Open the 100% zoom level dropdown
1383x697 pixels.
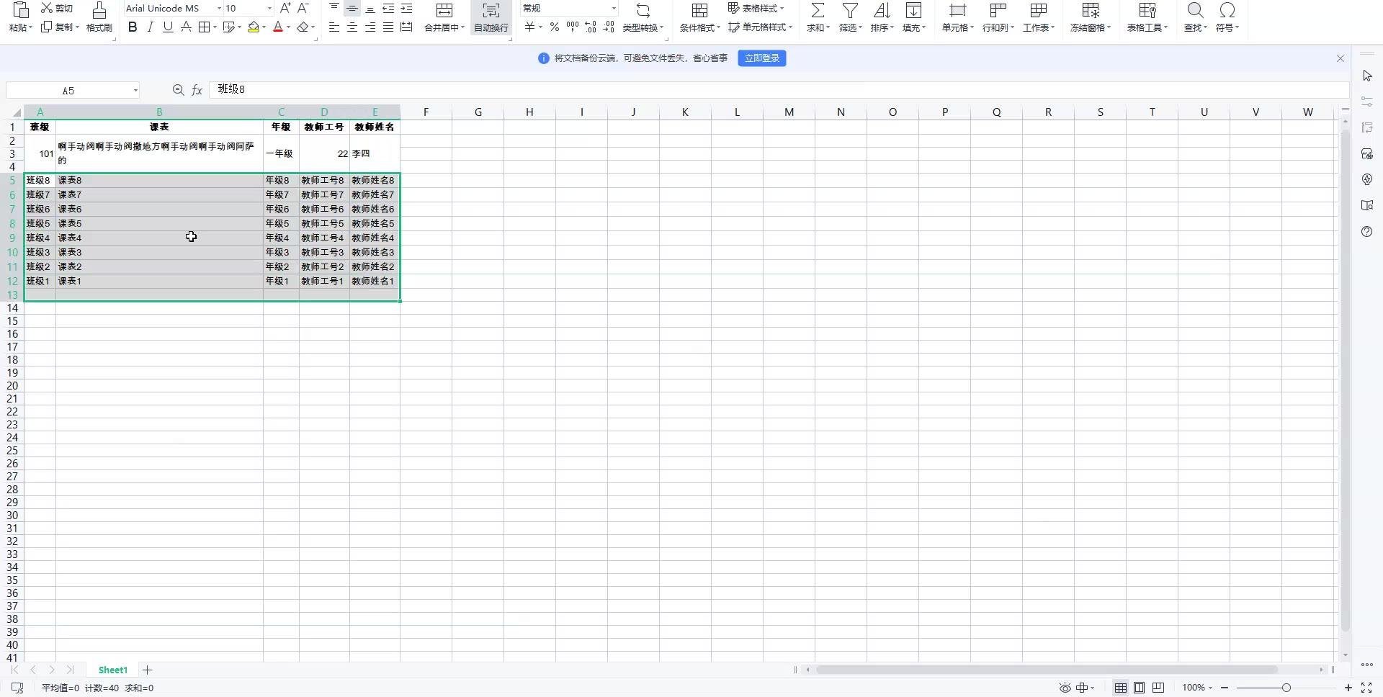[x=1197, y=688]
